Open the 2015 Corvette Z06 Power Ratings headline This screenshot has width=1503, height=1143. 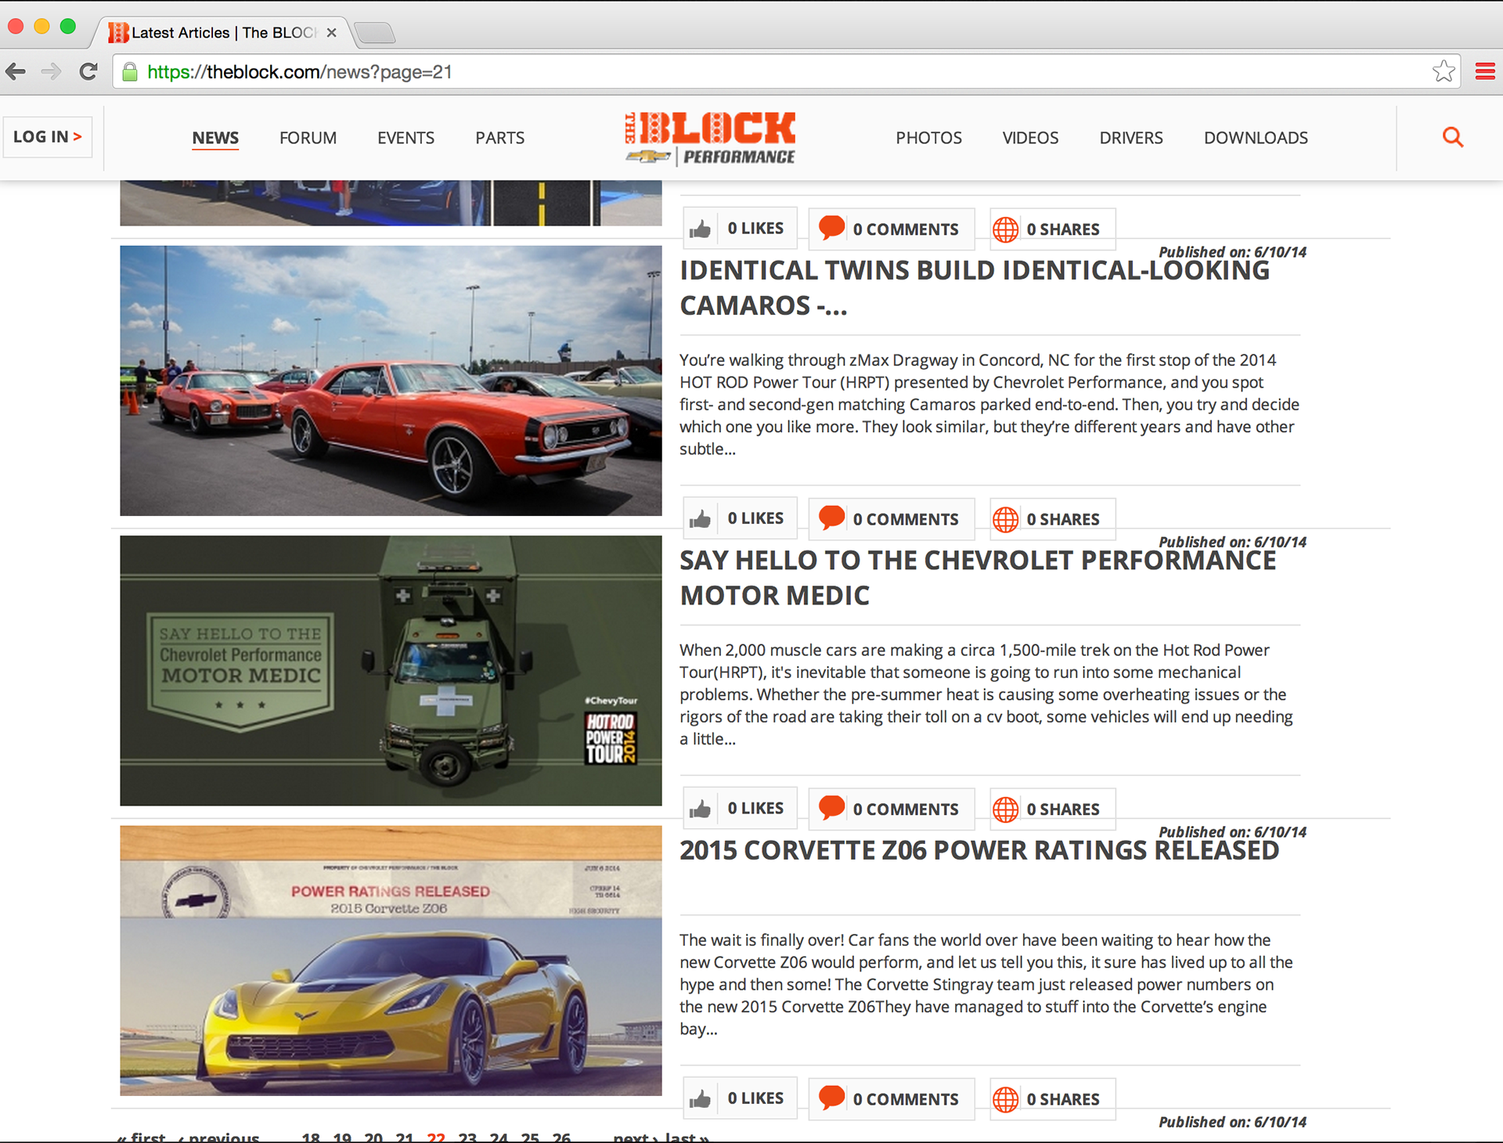tap(979, 850)
